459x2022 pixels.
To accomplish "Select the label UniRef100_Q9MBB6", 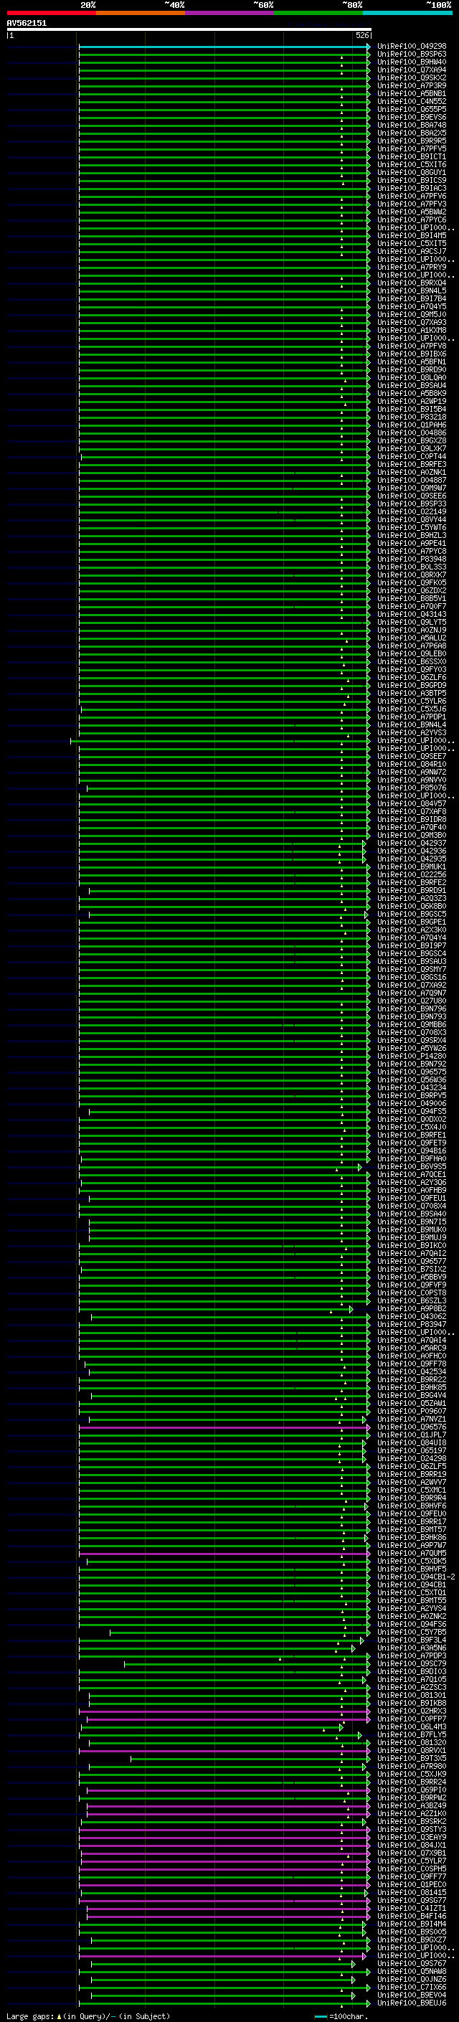I will point(412,1024).
